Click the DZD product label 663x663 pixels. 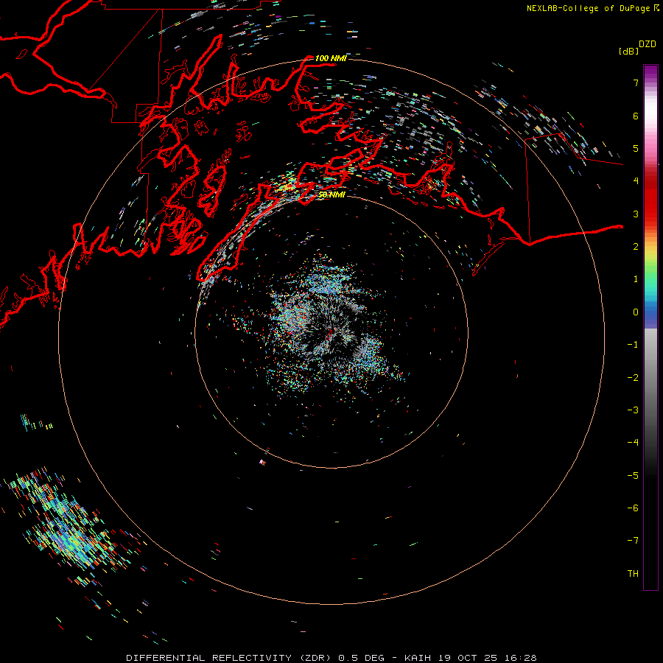pyautogui.click(x=648, y=44)
